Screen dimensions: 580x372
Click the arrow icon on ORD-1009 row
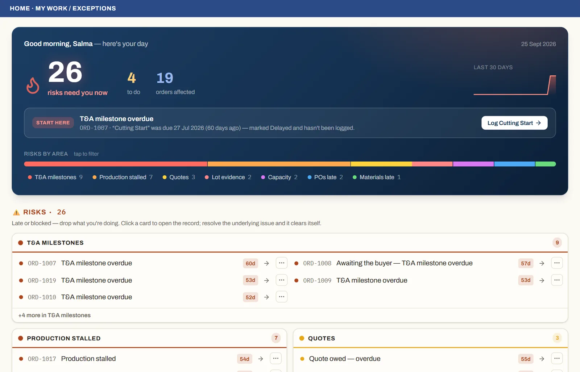tap(542, 280)
